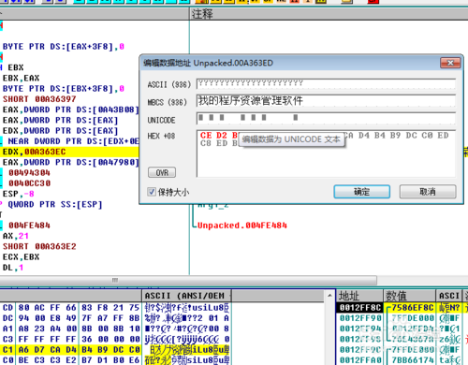Image resolution: width=468 pixels, height=365 pixels.
Task: Select the call target 00494304
Action: coord(29,173)
